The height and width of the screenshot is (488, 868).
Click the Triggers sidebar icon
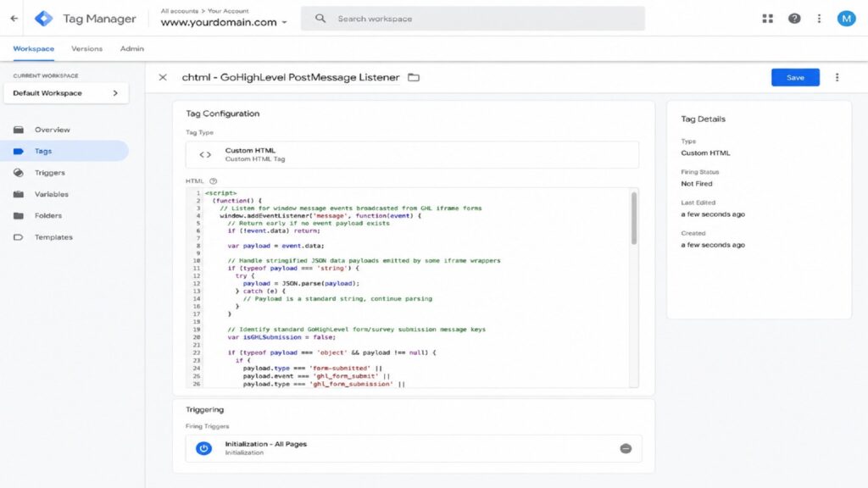point(19,173)
